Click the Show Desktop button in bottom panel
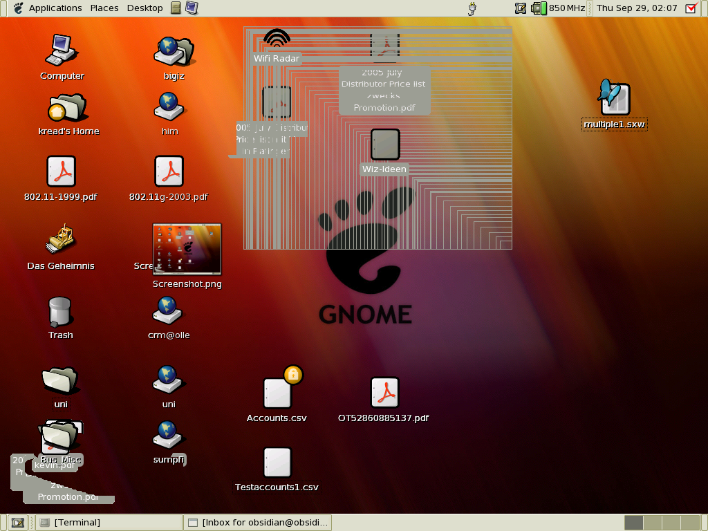 click(18, 523)
